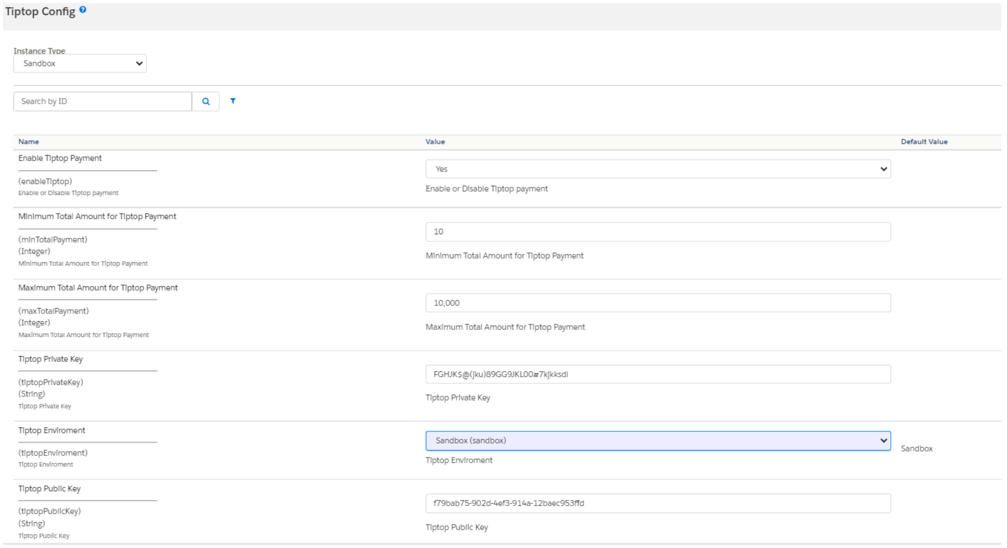Click the (Integer) type under maxTotalPayment
This screenshot has height=548, width=1007.
[x=34, y=323]
